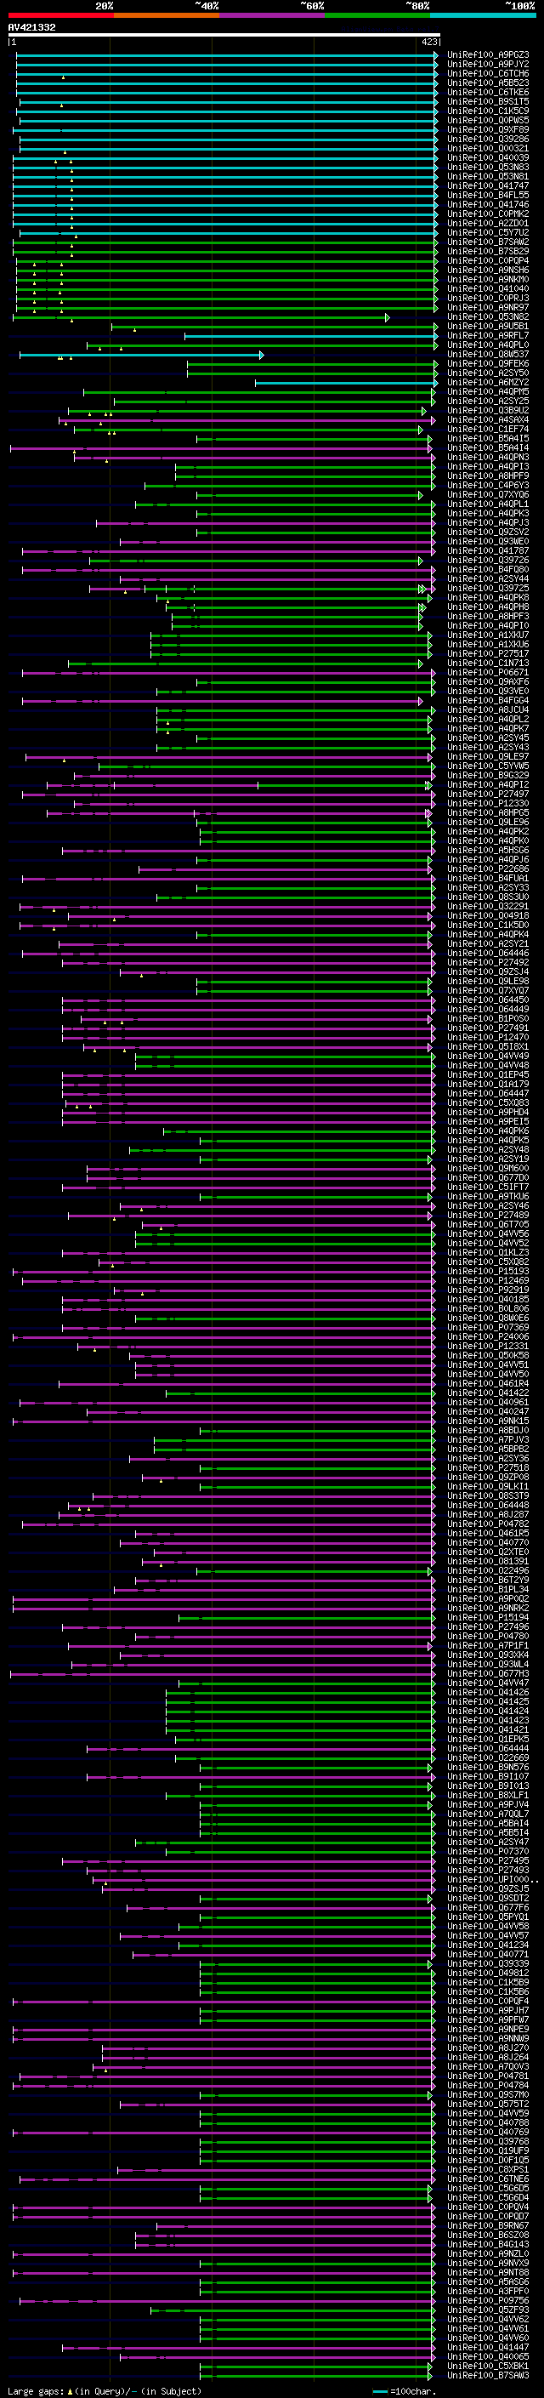Click the cyan alignment bar for UniRef100_Q8W537
Image resolution: width=544 pixels, height=2398 pixels.
coord(141,355)
